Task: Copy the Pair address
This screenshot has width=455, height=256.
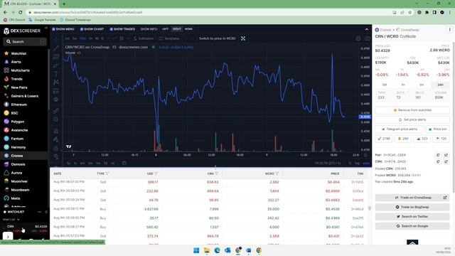Action: (x=438, y=155)
